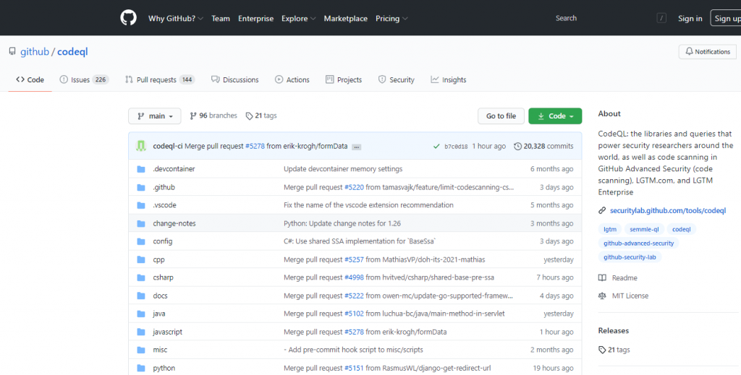Expand commit message ellipsis button
The width and height of the screenshot is (741, 375).
click(x=357, y=147)
